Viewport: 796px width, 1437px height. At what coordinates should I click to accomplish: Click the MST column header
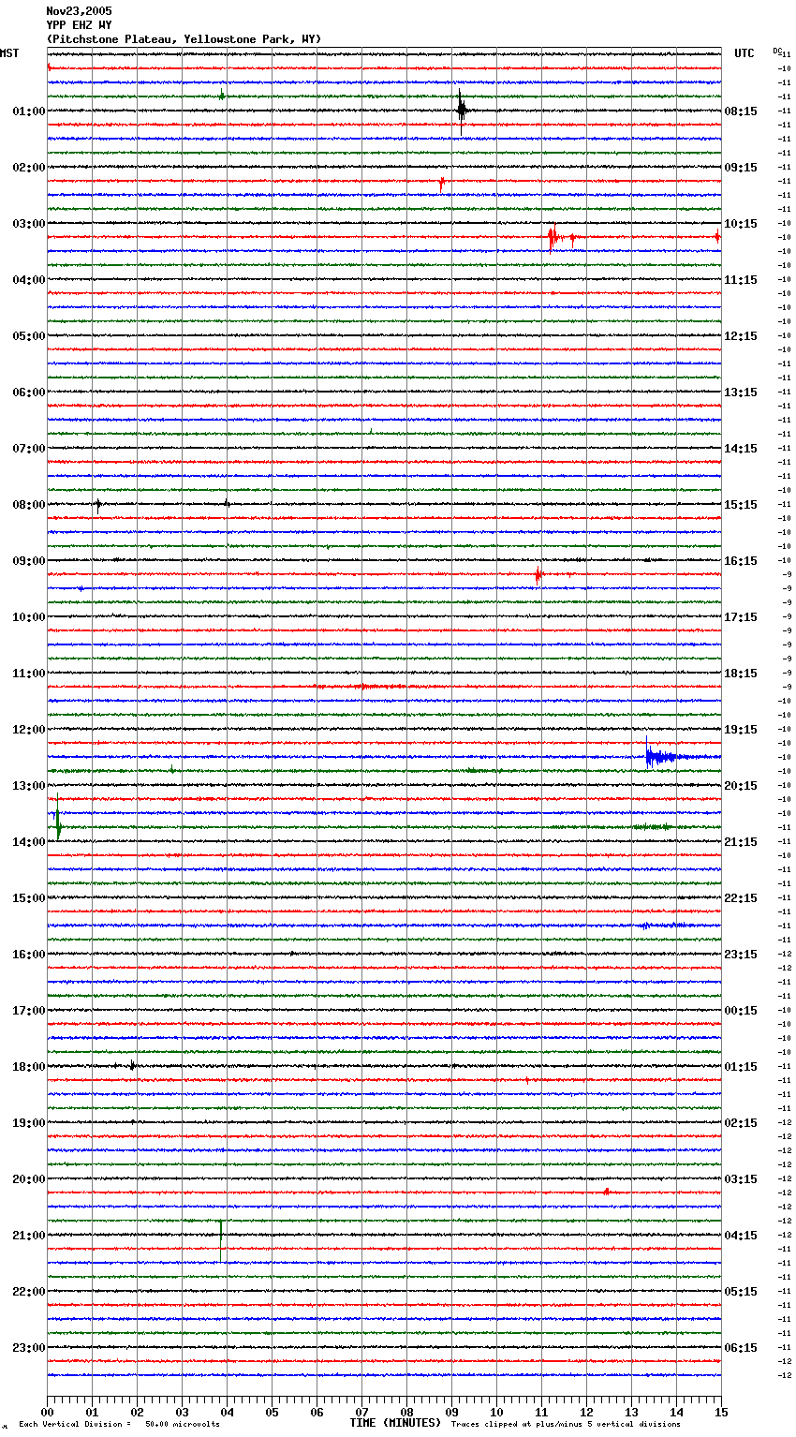pyautogui.click(x=9, y=53)
